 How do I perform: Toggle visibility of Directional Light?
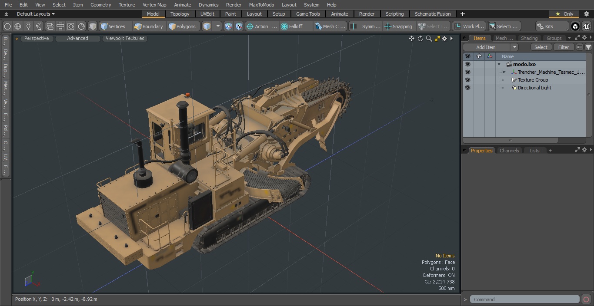(467, 88)
